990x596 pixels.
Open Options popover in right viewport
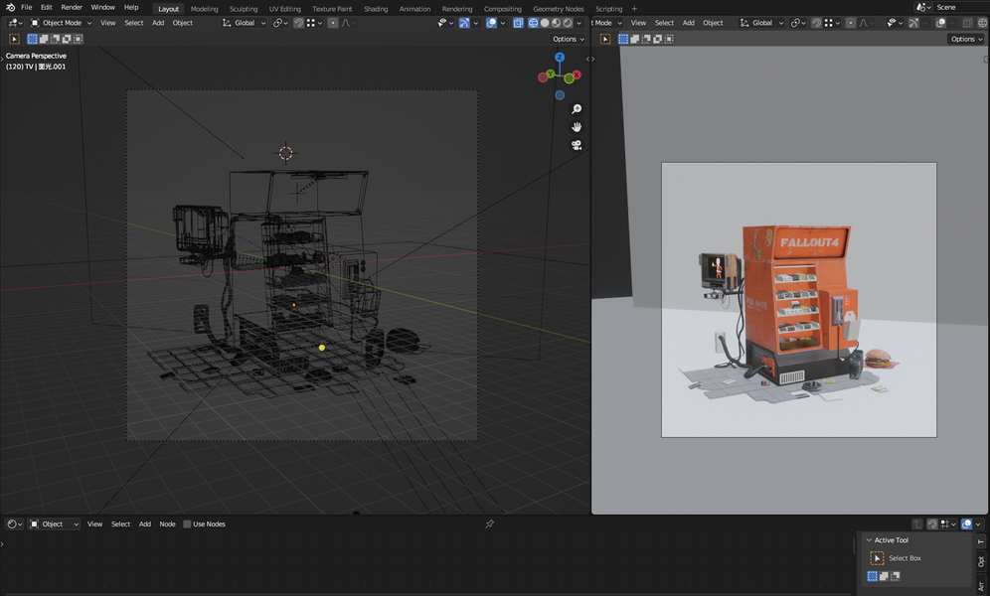coord(965,39)
